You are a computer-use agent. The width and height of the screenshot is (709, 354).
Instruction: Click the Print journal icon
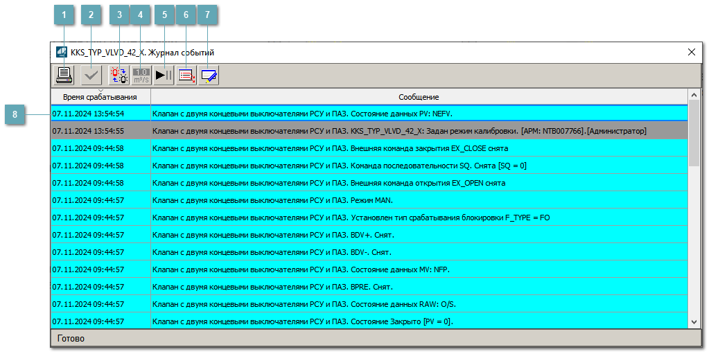point(64,76)
